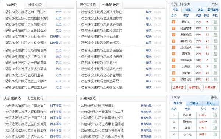Open author 无忧 on the 03-29 row
221x139 pixels.
[x=58, y=12]
